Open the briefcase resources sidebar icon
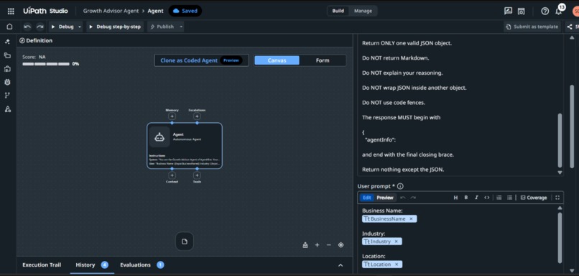The width and height of the screenshot is (579, 276). pos(7,69)
